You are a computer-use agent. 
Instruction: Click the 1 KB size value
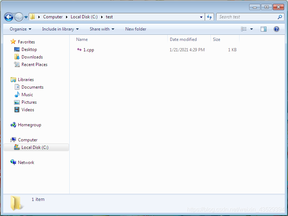pos(232,50)
